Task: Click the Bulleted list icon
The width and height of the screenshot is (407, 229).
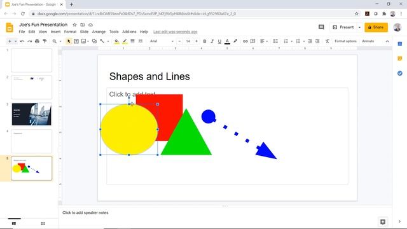Action: (298, 41)
